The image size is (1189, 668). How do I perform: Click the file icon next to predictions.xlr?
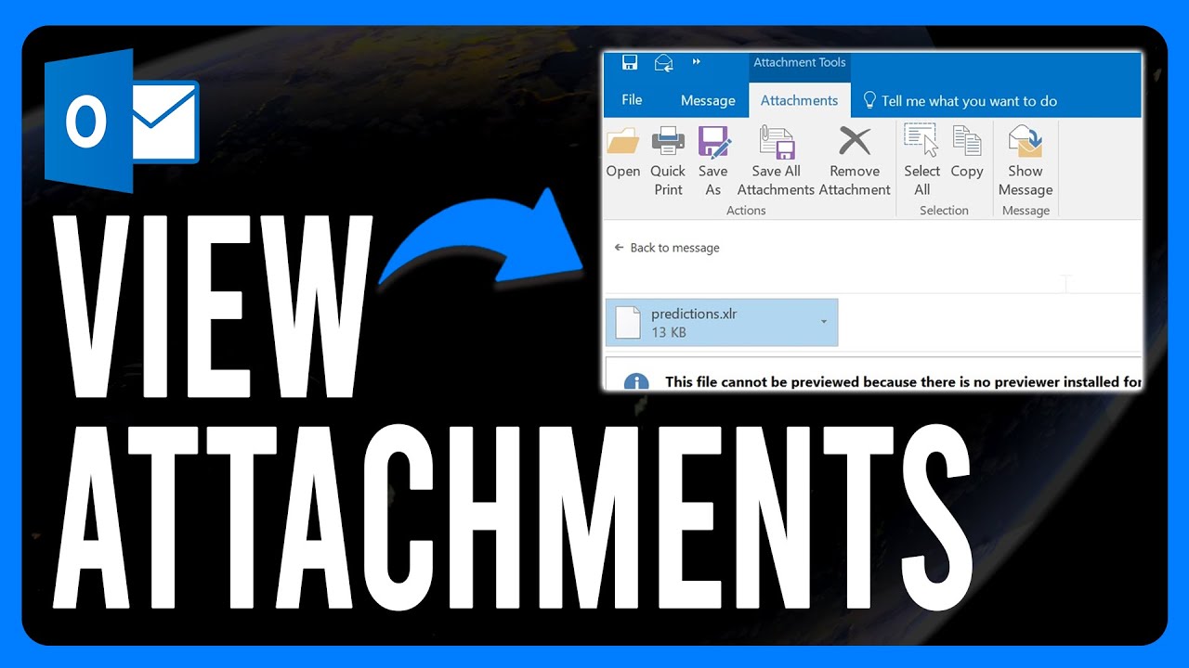pyautogui.click(x=629, y=322)
